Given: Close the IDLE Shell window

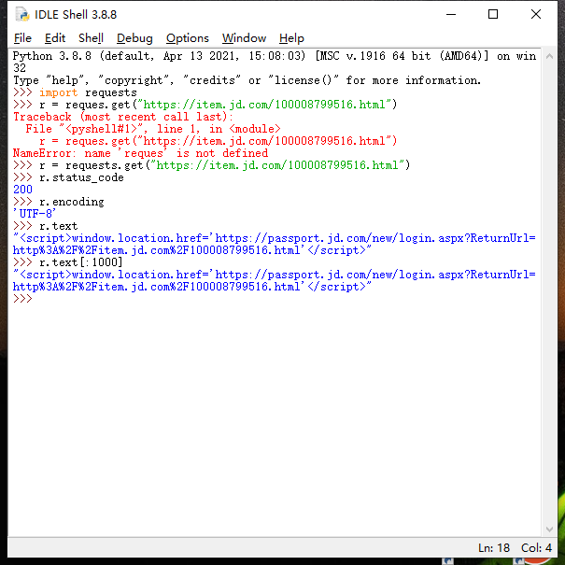Looking at the screenshot, I should pos(536,14).
